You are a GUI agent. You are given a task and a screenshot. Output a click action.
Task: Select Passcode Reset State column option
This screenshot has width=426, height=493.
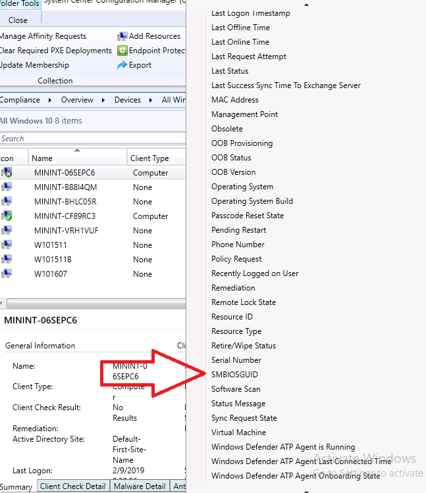[x=248, y=216]
